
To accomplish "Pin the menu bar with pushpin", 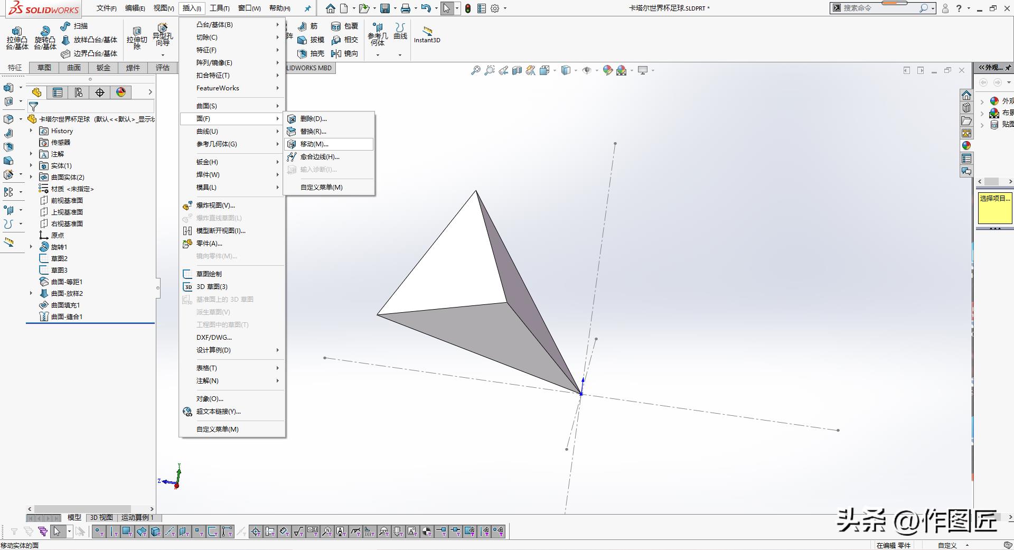I will (x=307, y=8).
